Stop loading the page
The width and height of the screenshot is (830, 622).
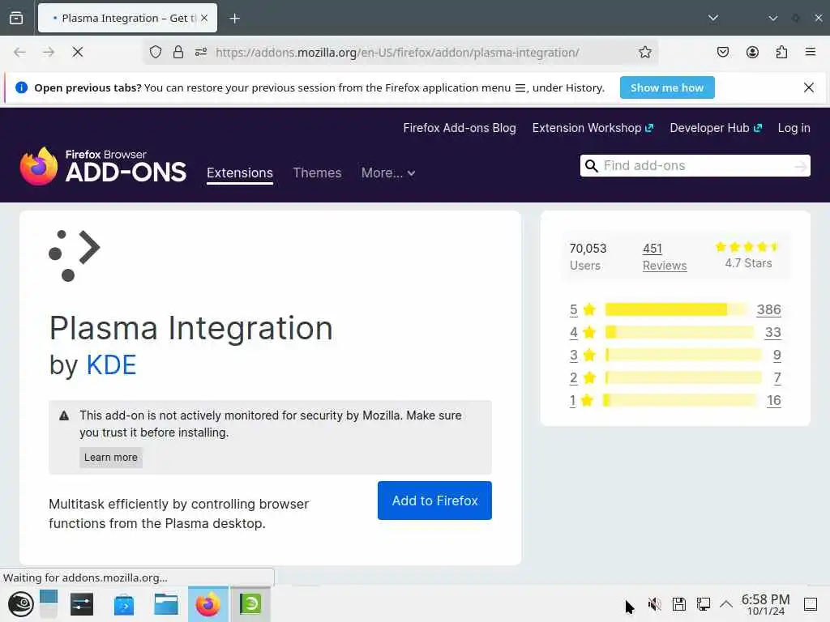[78, 52]
